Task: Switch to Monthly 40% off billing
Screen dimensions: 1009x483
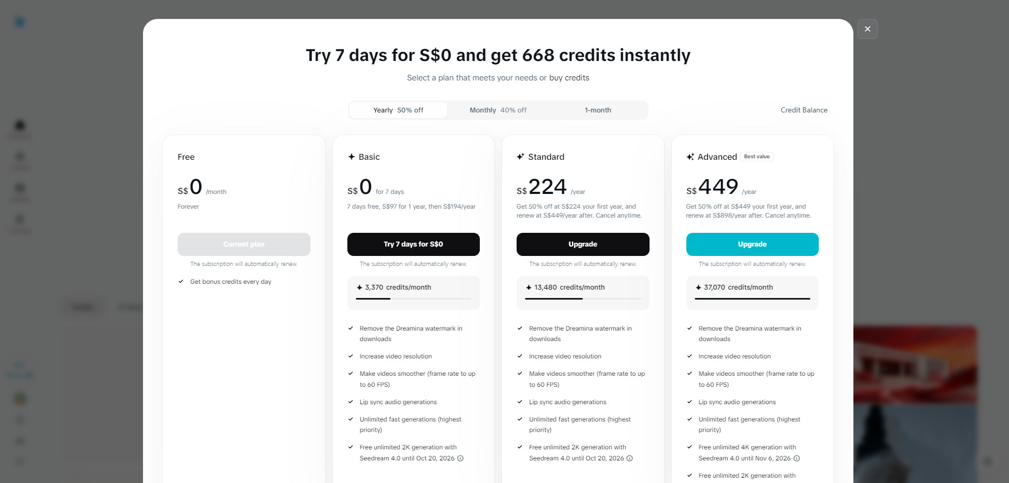Action: [498, 110]
